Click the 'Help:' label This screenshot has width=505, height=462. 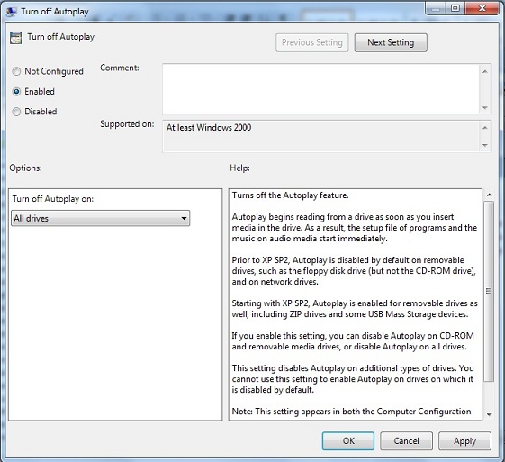(x=239, y=168)
